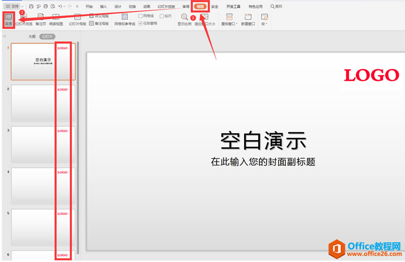Enable the Ruler (标尺) checkbox
The height and width of the screenshot is (262, 405).
click(x=162, y=16)
